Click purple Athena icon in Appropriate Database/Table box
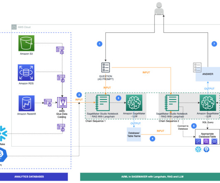 pyautogui.click(x=206, y=142)
